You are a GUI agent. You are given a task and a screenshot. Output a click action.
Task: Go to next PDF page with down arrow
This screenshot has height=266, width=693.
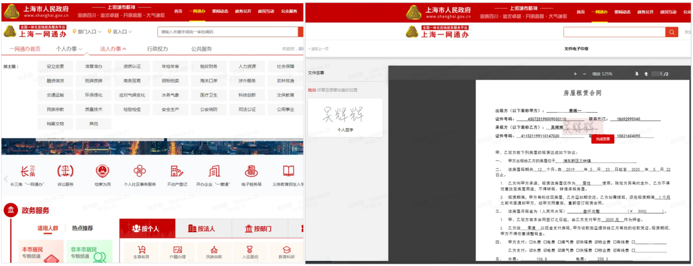637,74
